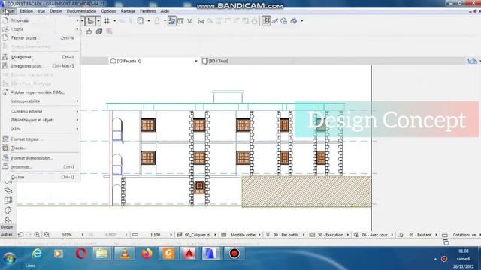This screenshot has width=481, height=270.
Task: Open the Vue menu
Action: click(41, 11)
